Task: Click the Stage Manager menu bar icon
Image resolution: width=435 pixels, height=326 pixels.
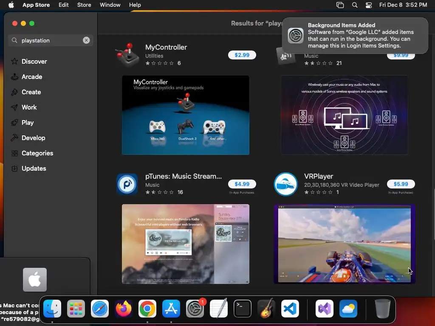Action: [340, 5]
